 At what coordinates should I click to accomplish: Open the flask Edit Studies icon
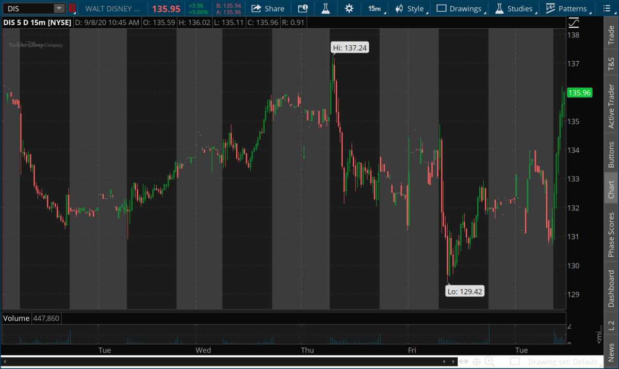point(325,9)
